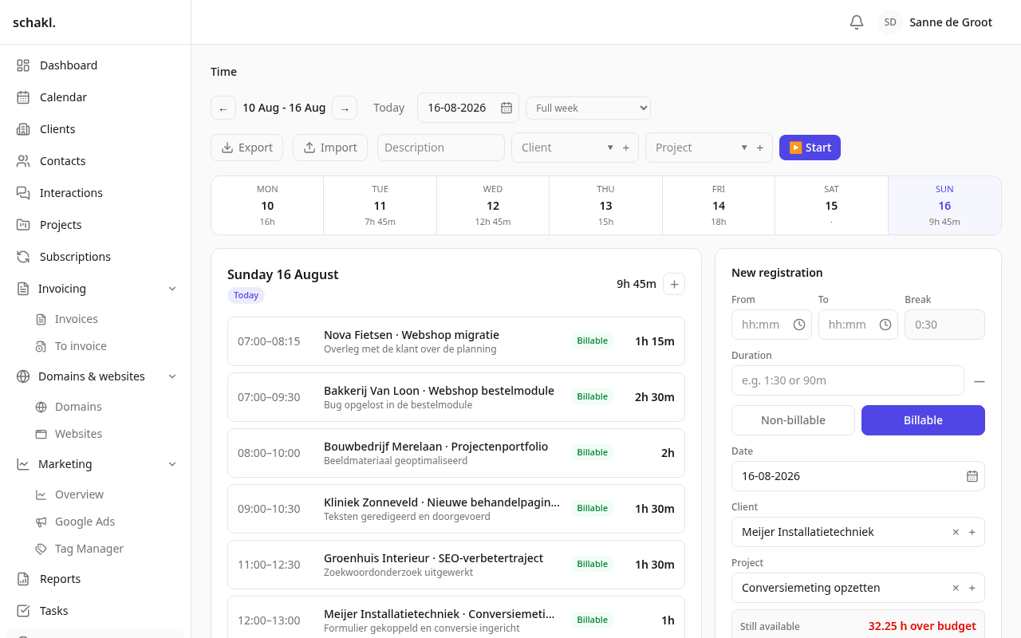Image resolution: width=1021 pixels, height=638 pixels.
Task: Select the Saturday 15 day tab
Action: 831,206
